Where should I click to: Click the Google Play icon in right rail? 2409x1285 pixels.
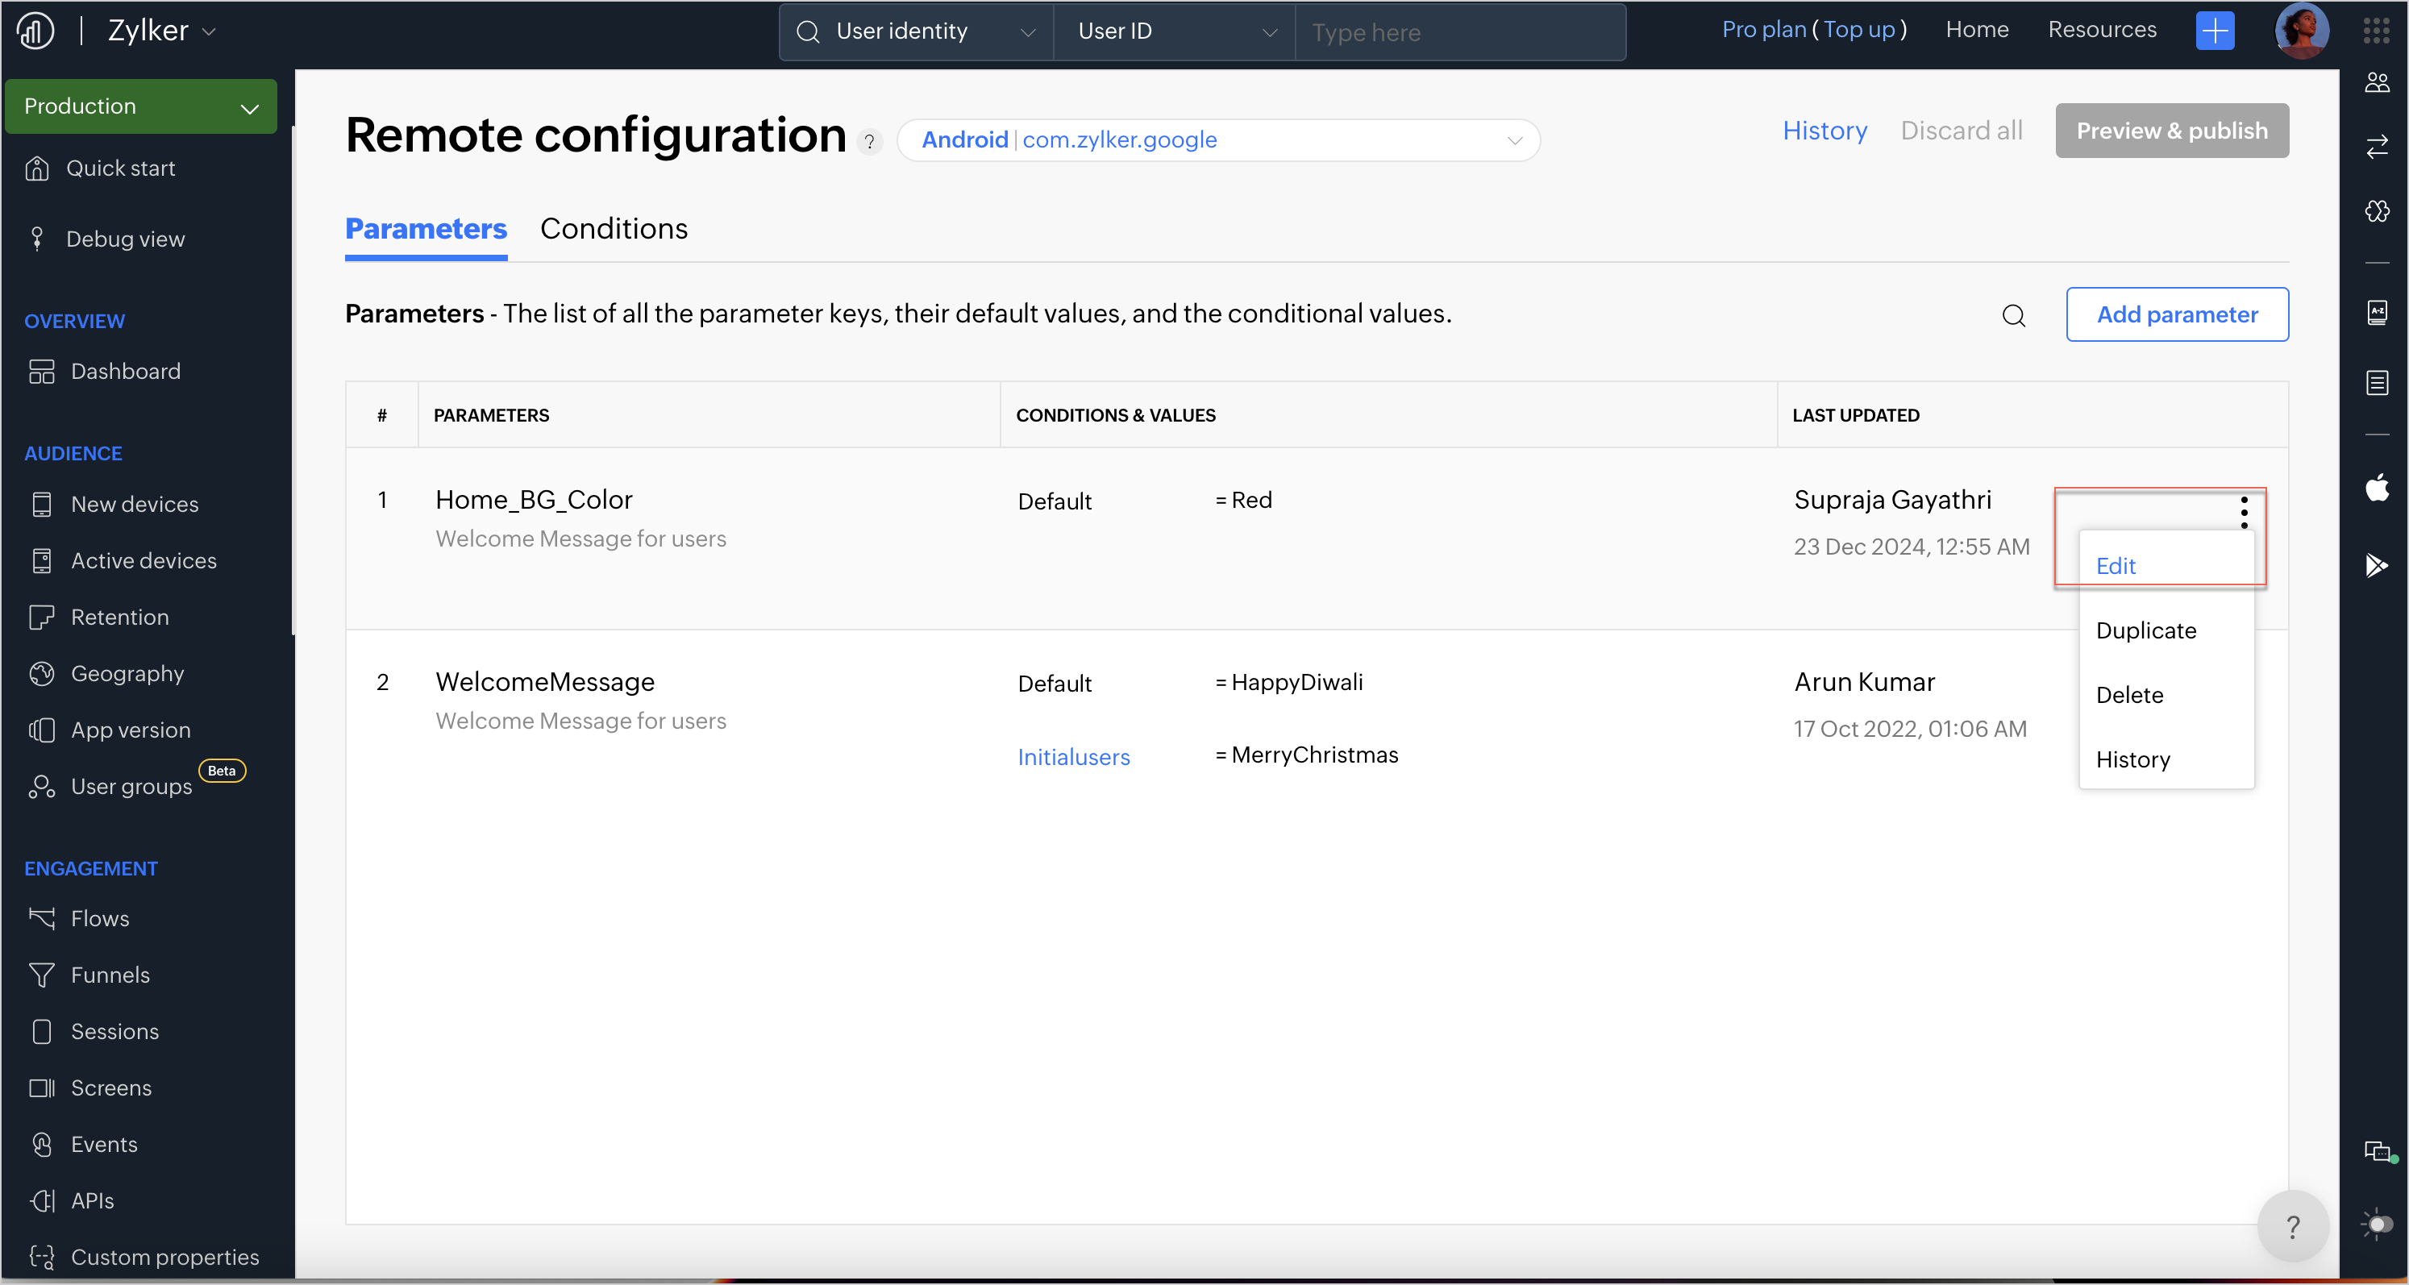coord(2376,565)
